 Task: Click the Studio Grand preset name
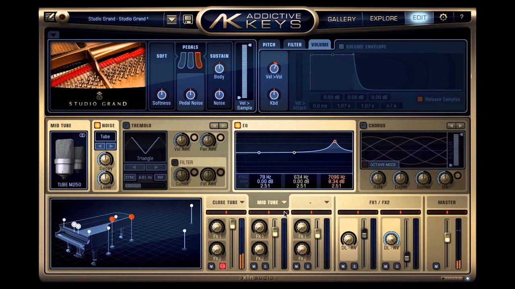[118, 19]
